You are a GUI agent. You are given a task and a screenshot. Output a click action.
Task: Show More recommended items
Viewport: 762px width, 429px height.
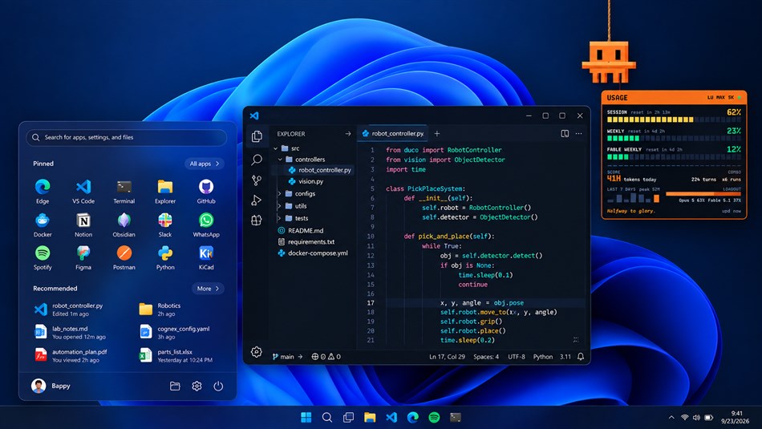(x=208, y=289)
